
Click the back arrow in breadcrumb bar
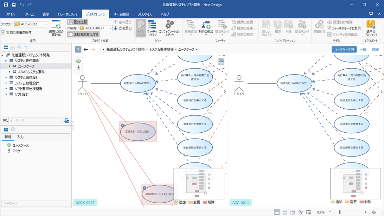pyautogui.click(x=86, y=50)
